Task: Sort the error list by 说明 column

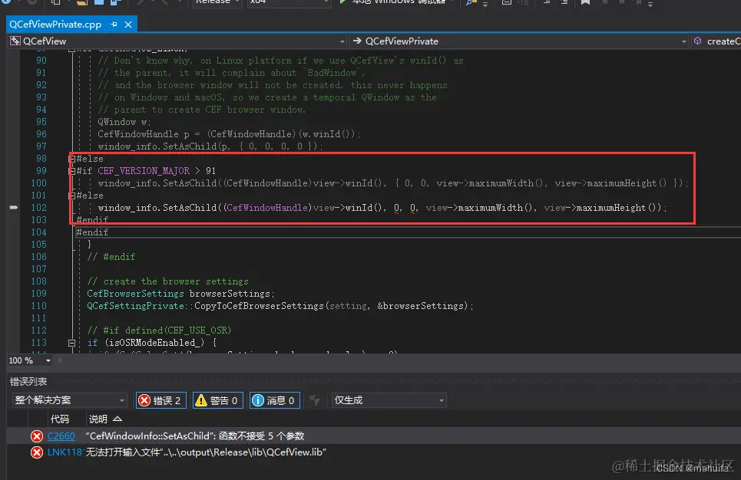Action: pyautogui.click(x=98, y=419)
